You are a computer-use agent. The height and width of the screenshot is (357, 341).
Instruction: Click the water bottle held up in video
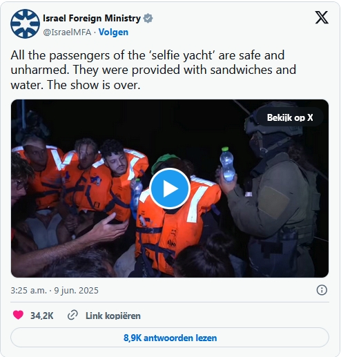click(x=227, y=164)
